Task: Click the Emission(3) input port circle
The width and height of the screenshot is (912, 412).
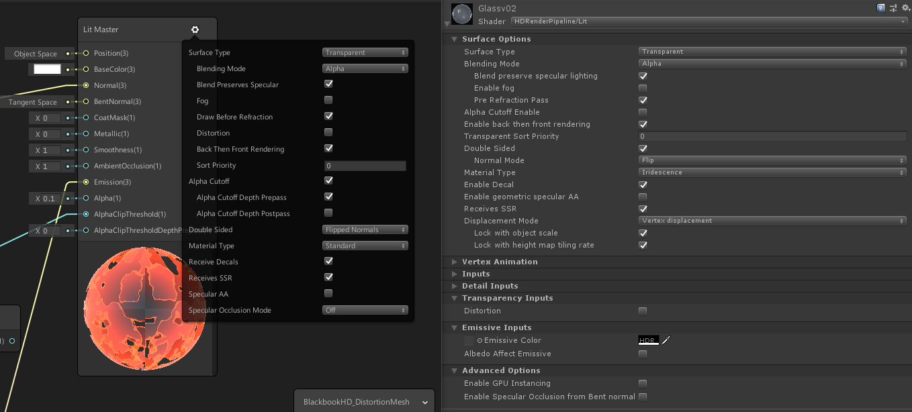Action: pyautogui.click(x=86, y=182)
